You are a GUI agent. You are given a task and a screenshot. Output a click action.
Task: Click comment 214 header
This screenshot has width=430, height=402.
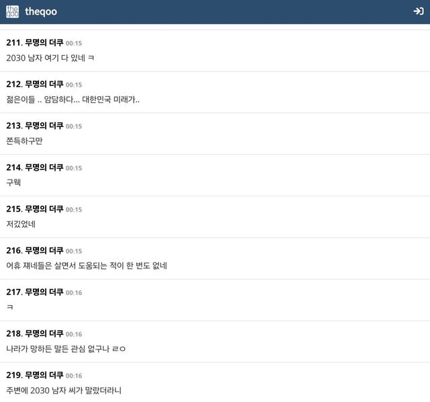[44, 167]
